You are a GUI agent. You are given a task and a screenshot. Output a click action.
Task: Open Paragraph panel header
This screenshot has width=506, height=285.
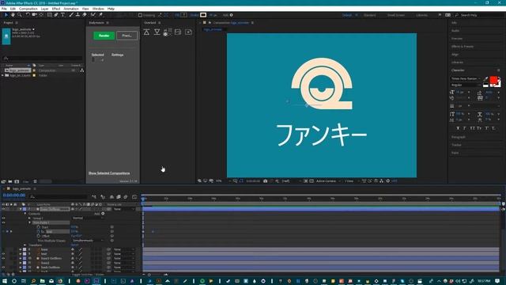(x=459, y=137)
